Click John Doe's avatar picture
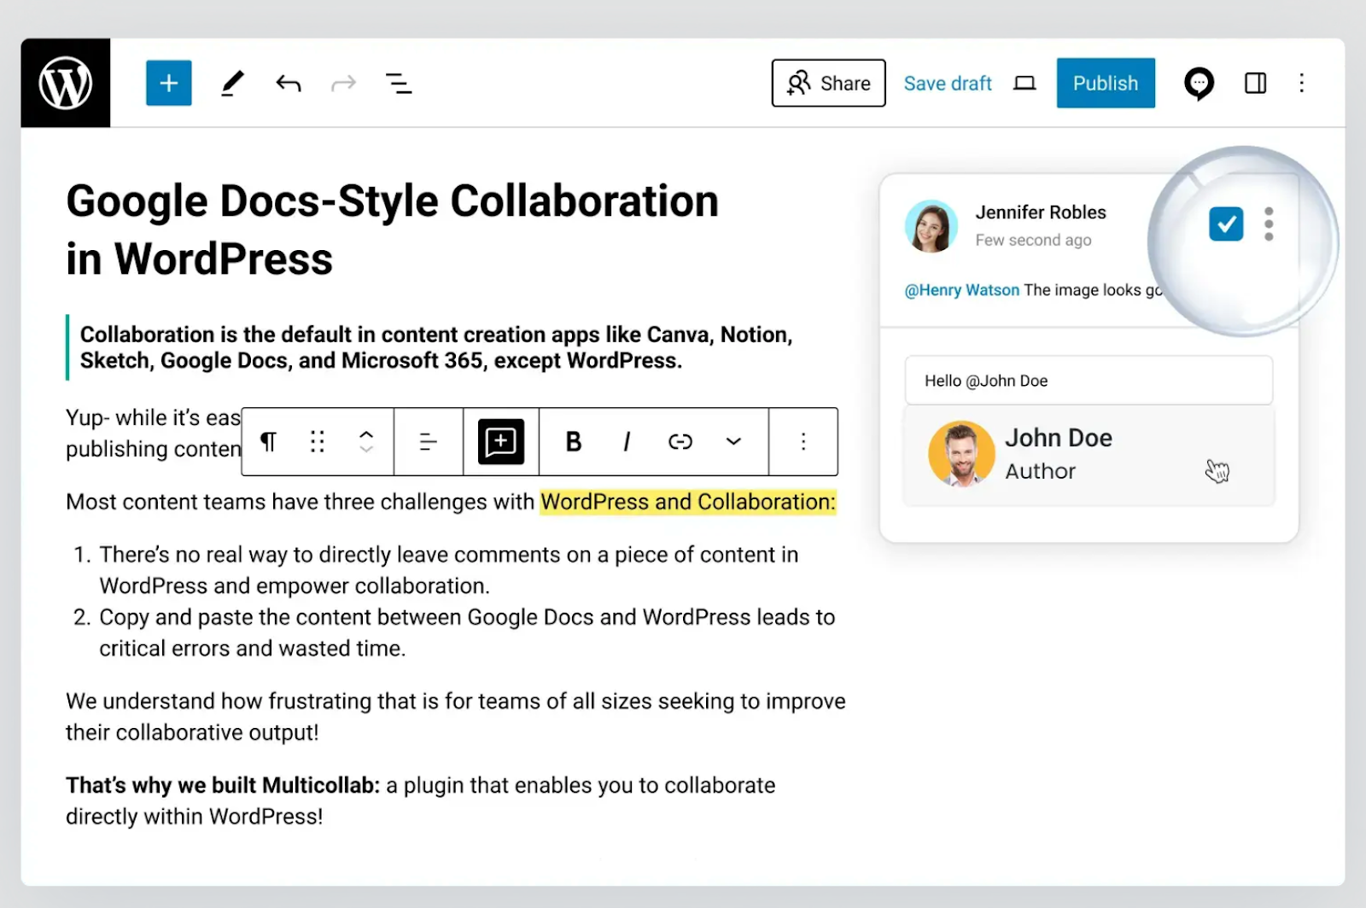 click(x=961, y=454)
